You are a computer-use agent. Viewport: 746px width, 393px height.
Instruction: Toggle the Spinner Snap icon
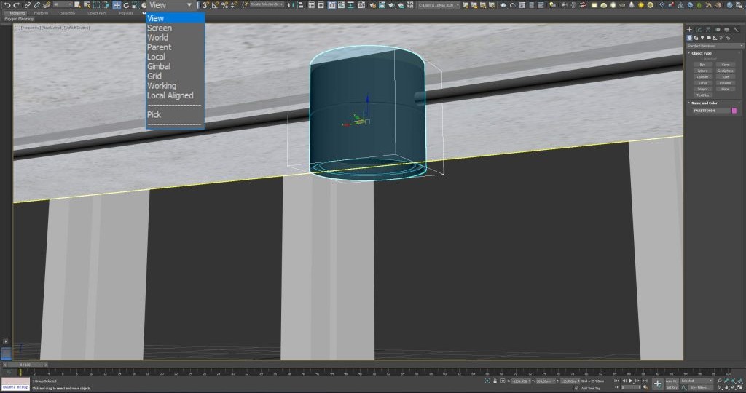click(x=234, y=5)
